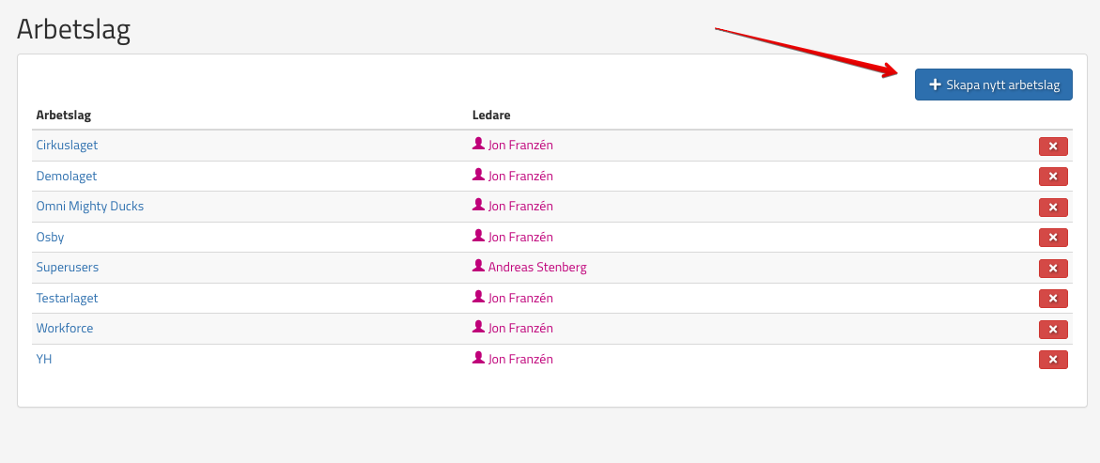Go to the Osby team page

50,237
